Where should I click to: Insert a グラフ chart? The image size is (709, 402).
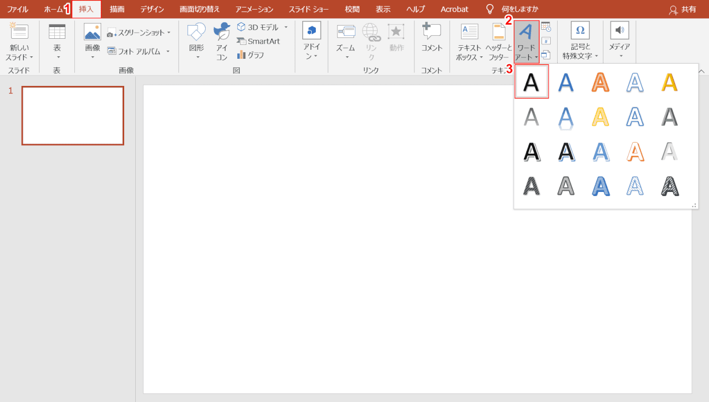point(250,55)
